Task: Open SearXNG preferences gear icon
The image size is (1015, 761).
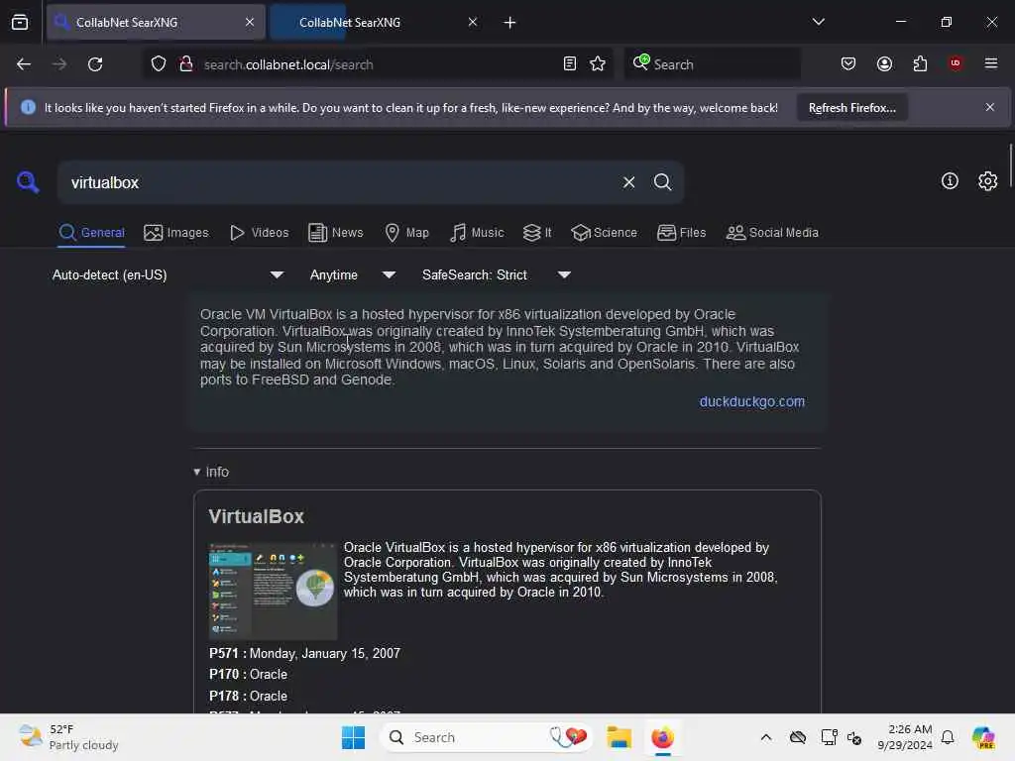Action: [x=987, y=181]
